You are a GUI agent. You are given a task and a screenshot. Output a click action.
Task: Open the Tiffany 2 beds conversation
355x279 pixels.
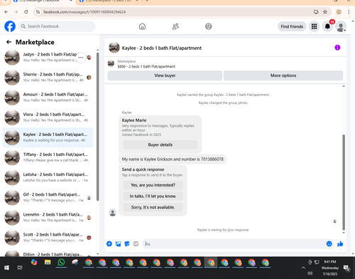pos(48,157)
